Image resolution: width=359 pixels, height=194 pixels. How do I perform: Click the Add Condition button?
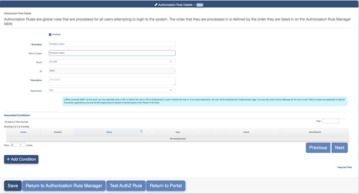pyautogui.click(x=21, y=159)
